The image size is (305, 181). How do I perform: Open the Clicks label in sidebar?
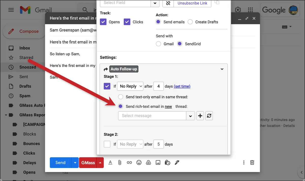pos(29,153)
